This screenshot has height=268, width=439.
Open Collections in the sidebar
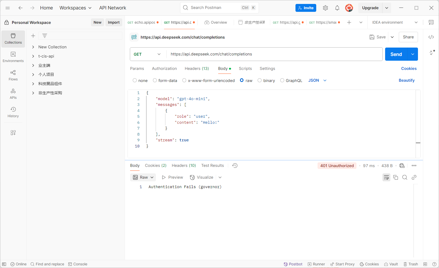[x=13, y=39]
